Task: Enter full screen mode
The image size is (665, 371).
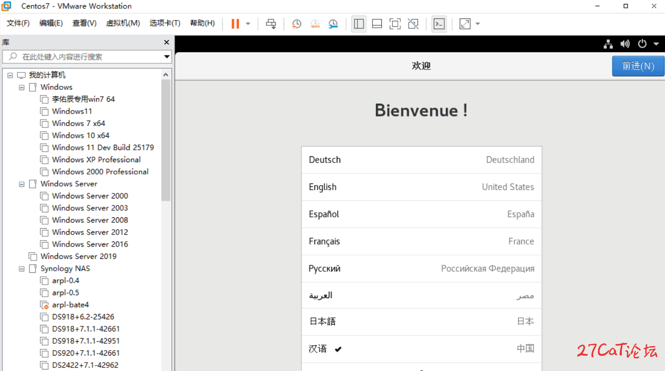Action: click(395, 24)
